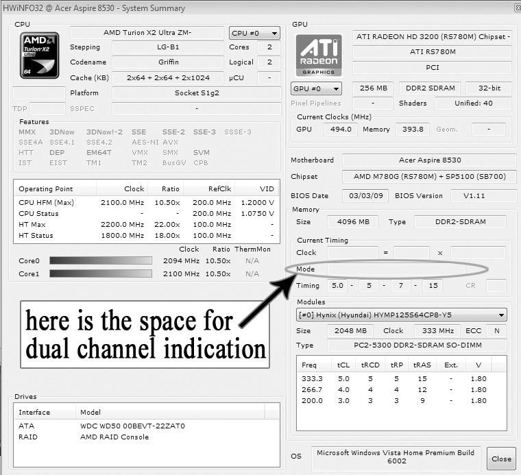This screenshot has height=475, width=521.
Task: Click the AMD M780G chipset field
Action: (x=430, y=177)
